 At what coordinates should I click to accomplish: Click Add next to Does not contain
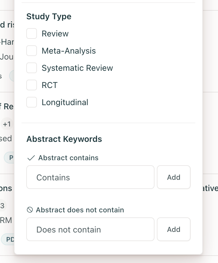[174, 229]
